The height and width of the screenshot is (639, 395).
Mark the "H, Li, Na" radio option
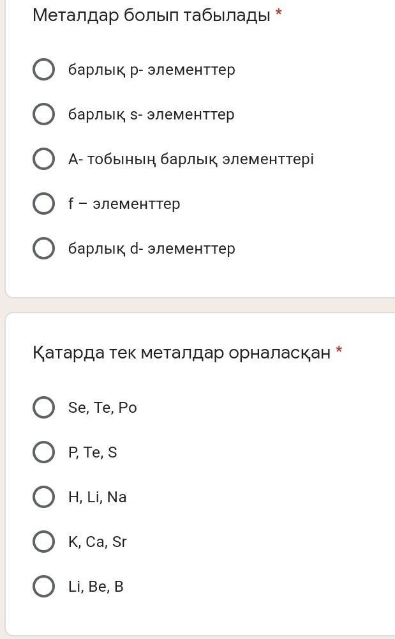43,497
